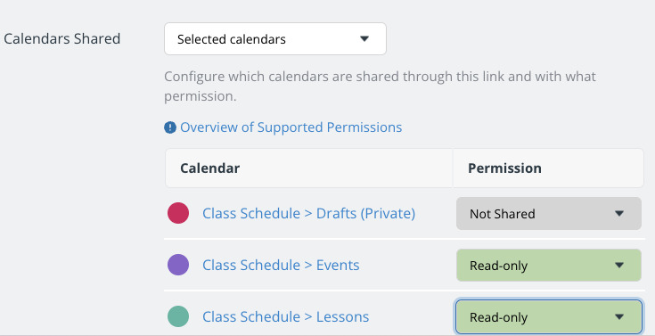Open Class Schedule > Lessons calendar link

point(286,316)
